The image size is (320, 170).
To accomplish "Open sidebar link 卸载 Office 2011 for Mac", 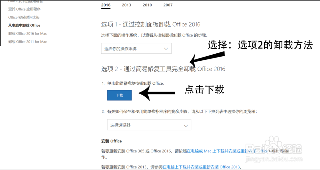I will (28, 42).
